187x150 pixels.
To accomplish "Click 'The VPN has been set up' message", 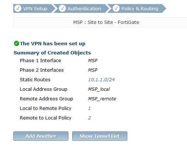I will click(x=53, y=43).
